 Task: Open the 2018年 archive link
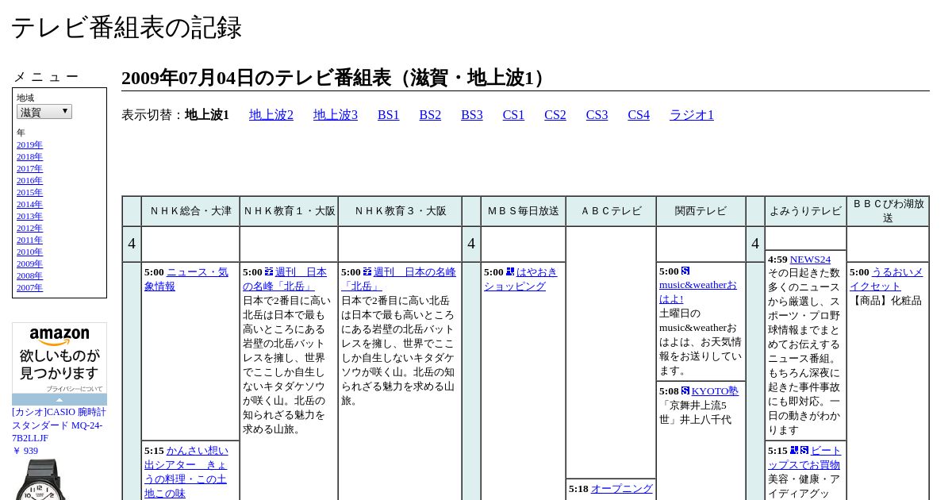[29, 156]
